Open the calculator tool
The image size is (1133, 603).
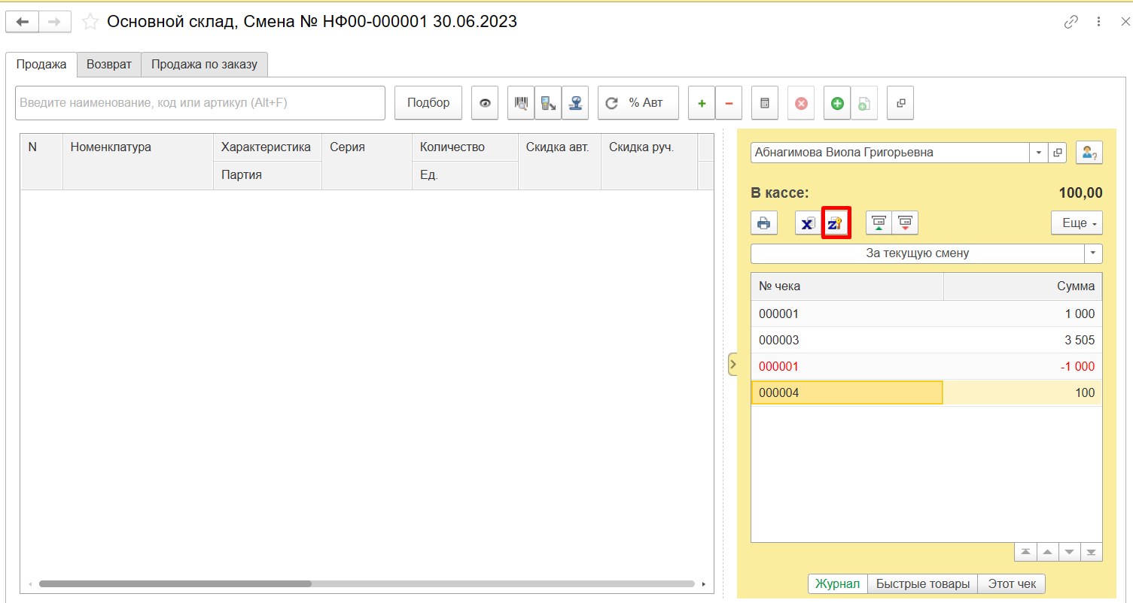click(x=764, y=103)
